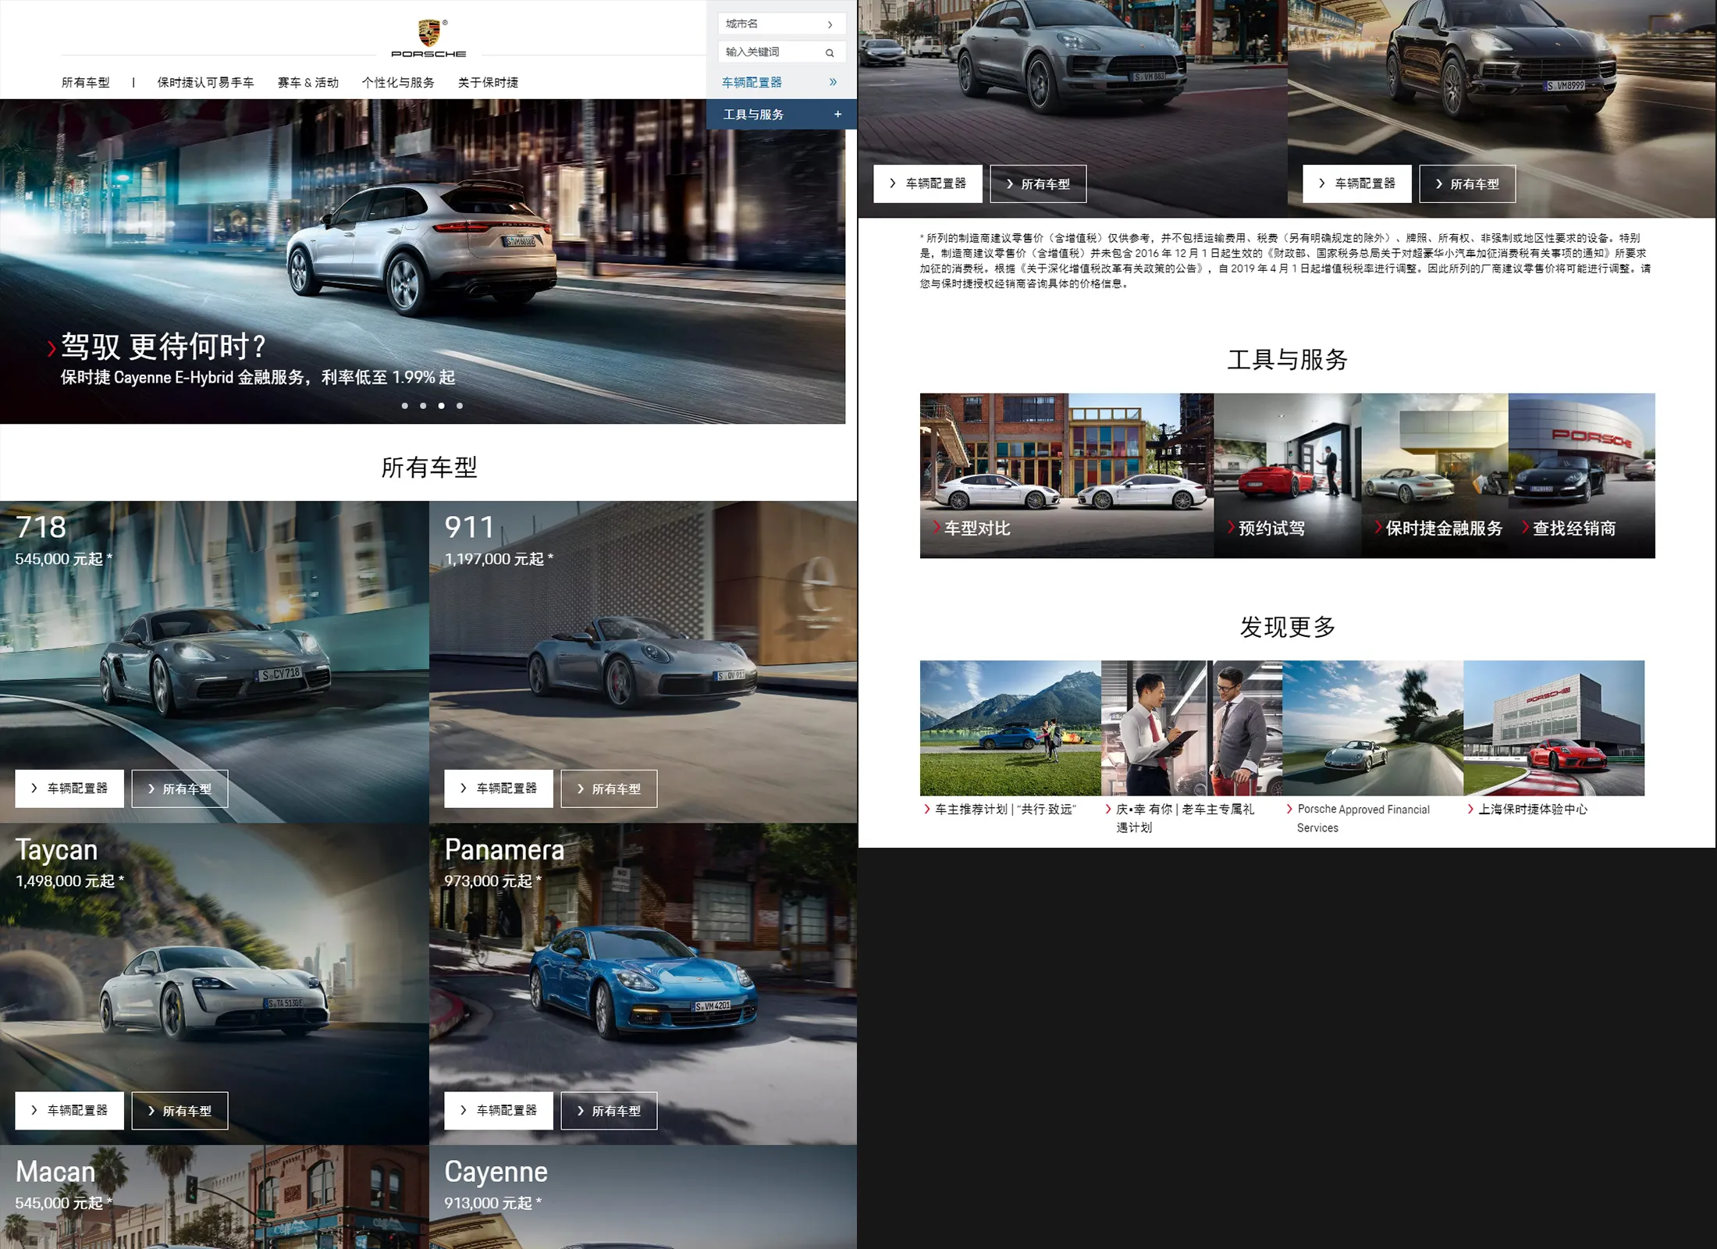The width and height of the screenshot is (1717, 1249).
Task: Click the 718 车辆配置器 button
Action: point(69,788)
